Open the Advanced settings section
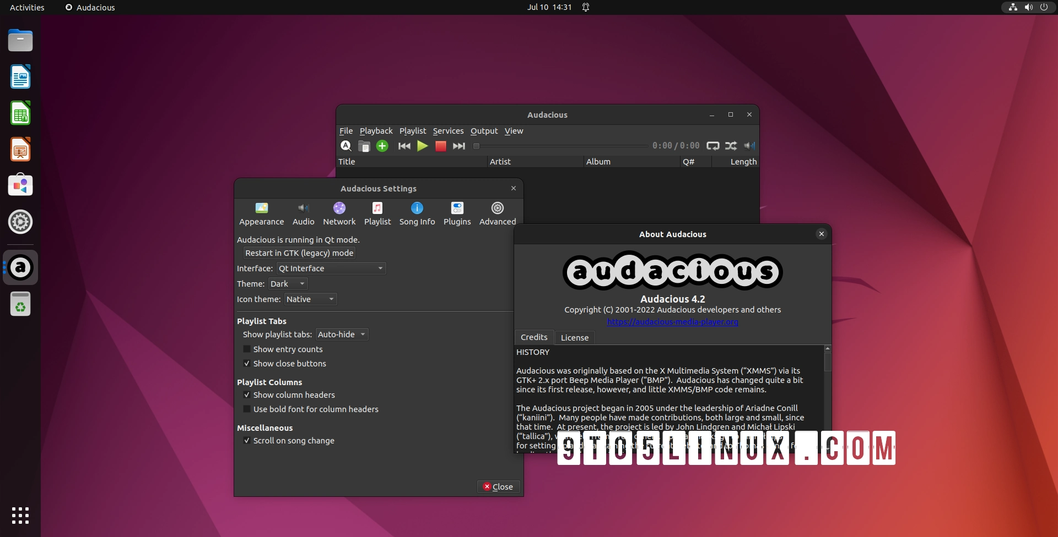Viewport: 1058px width, 537px height. (497, 213)
